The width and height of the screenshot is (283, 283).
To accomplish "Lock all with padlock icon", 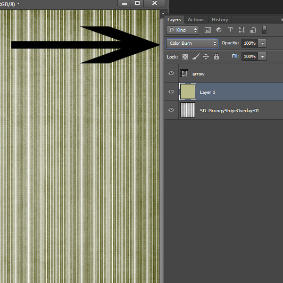I will coord(216,57).
